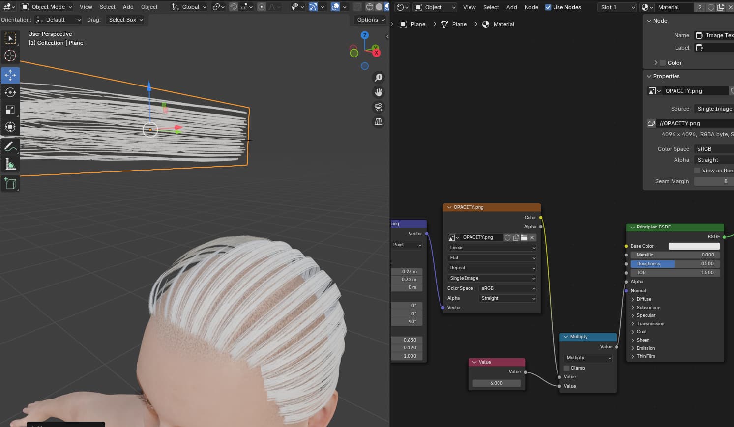Click the Base Color swatch
Viewport: 734px width, 427px height.
point(694,246)
